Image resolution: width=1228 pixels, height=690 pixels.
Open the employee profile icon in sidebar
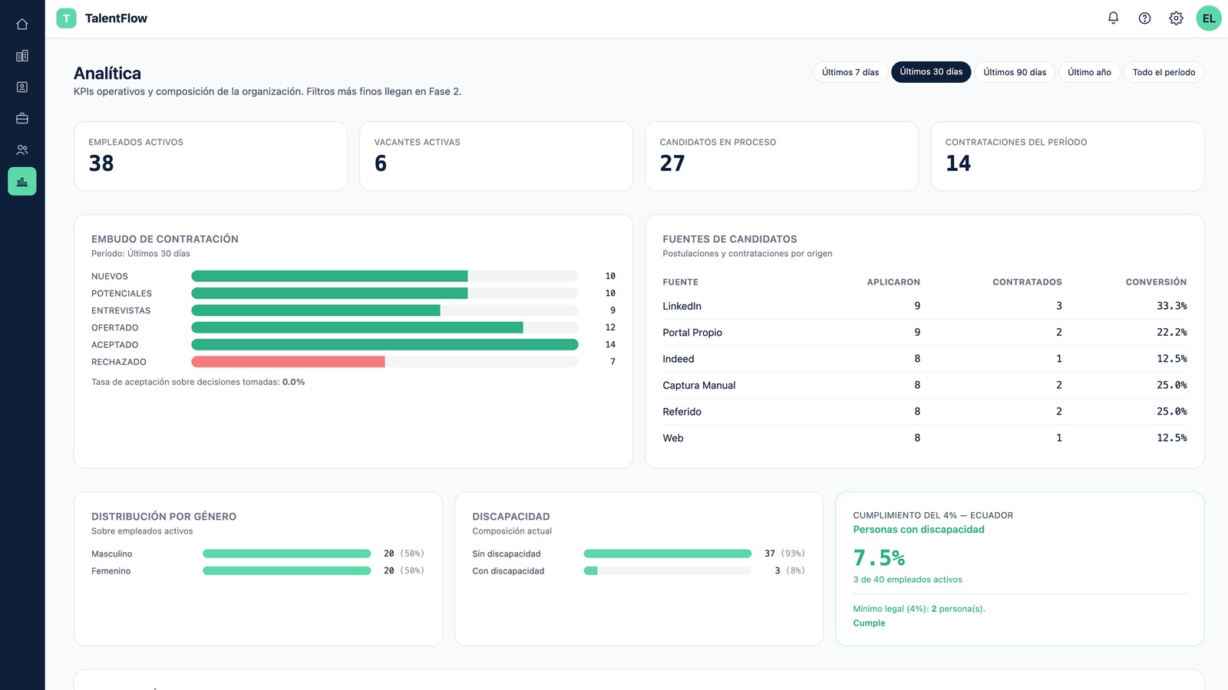tap(22, 87)
